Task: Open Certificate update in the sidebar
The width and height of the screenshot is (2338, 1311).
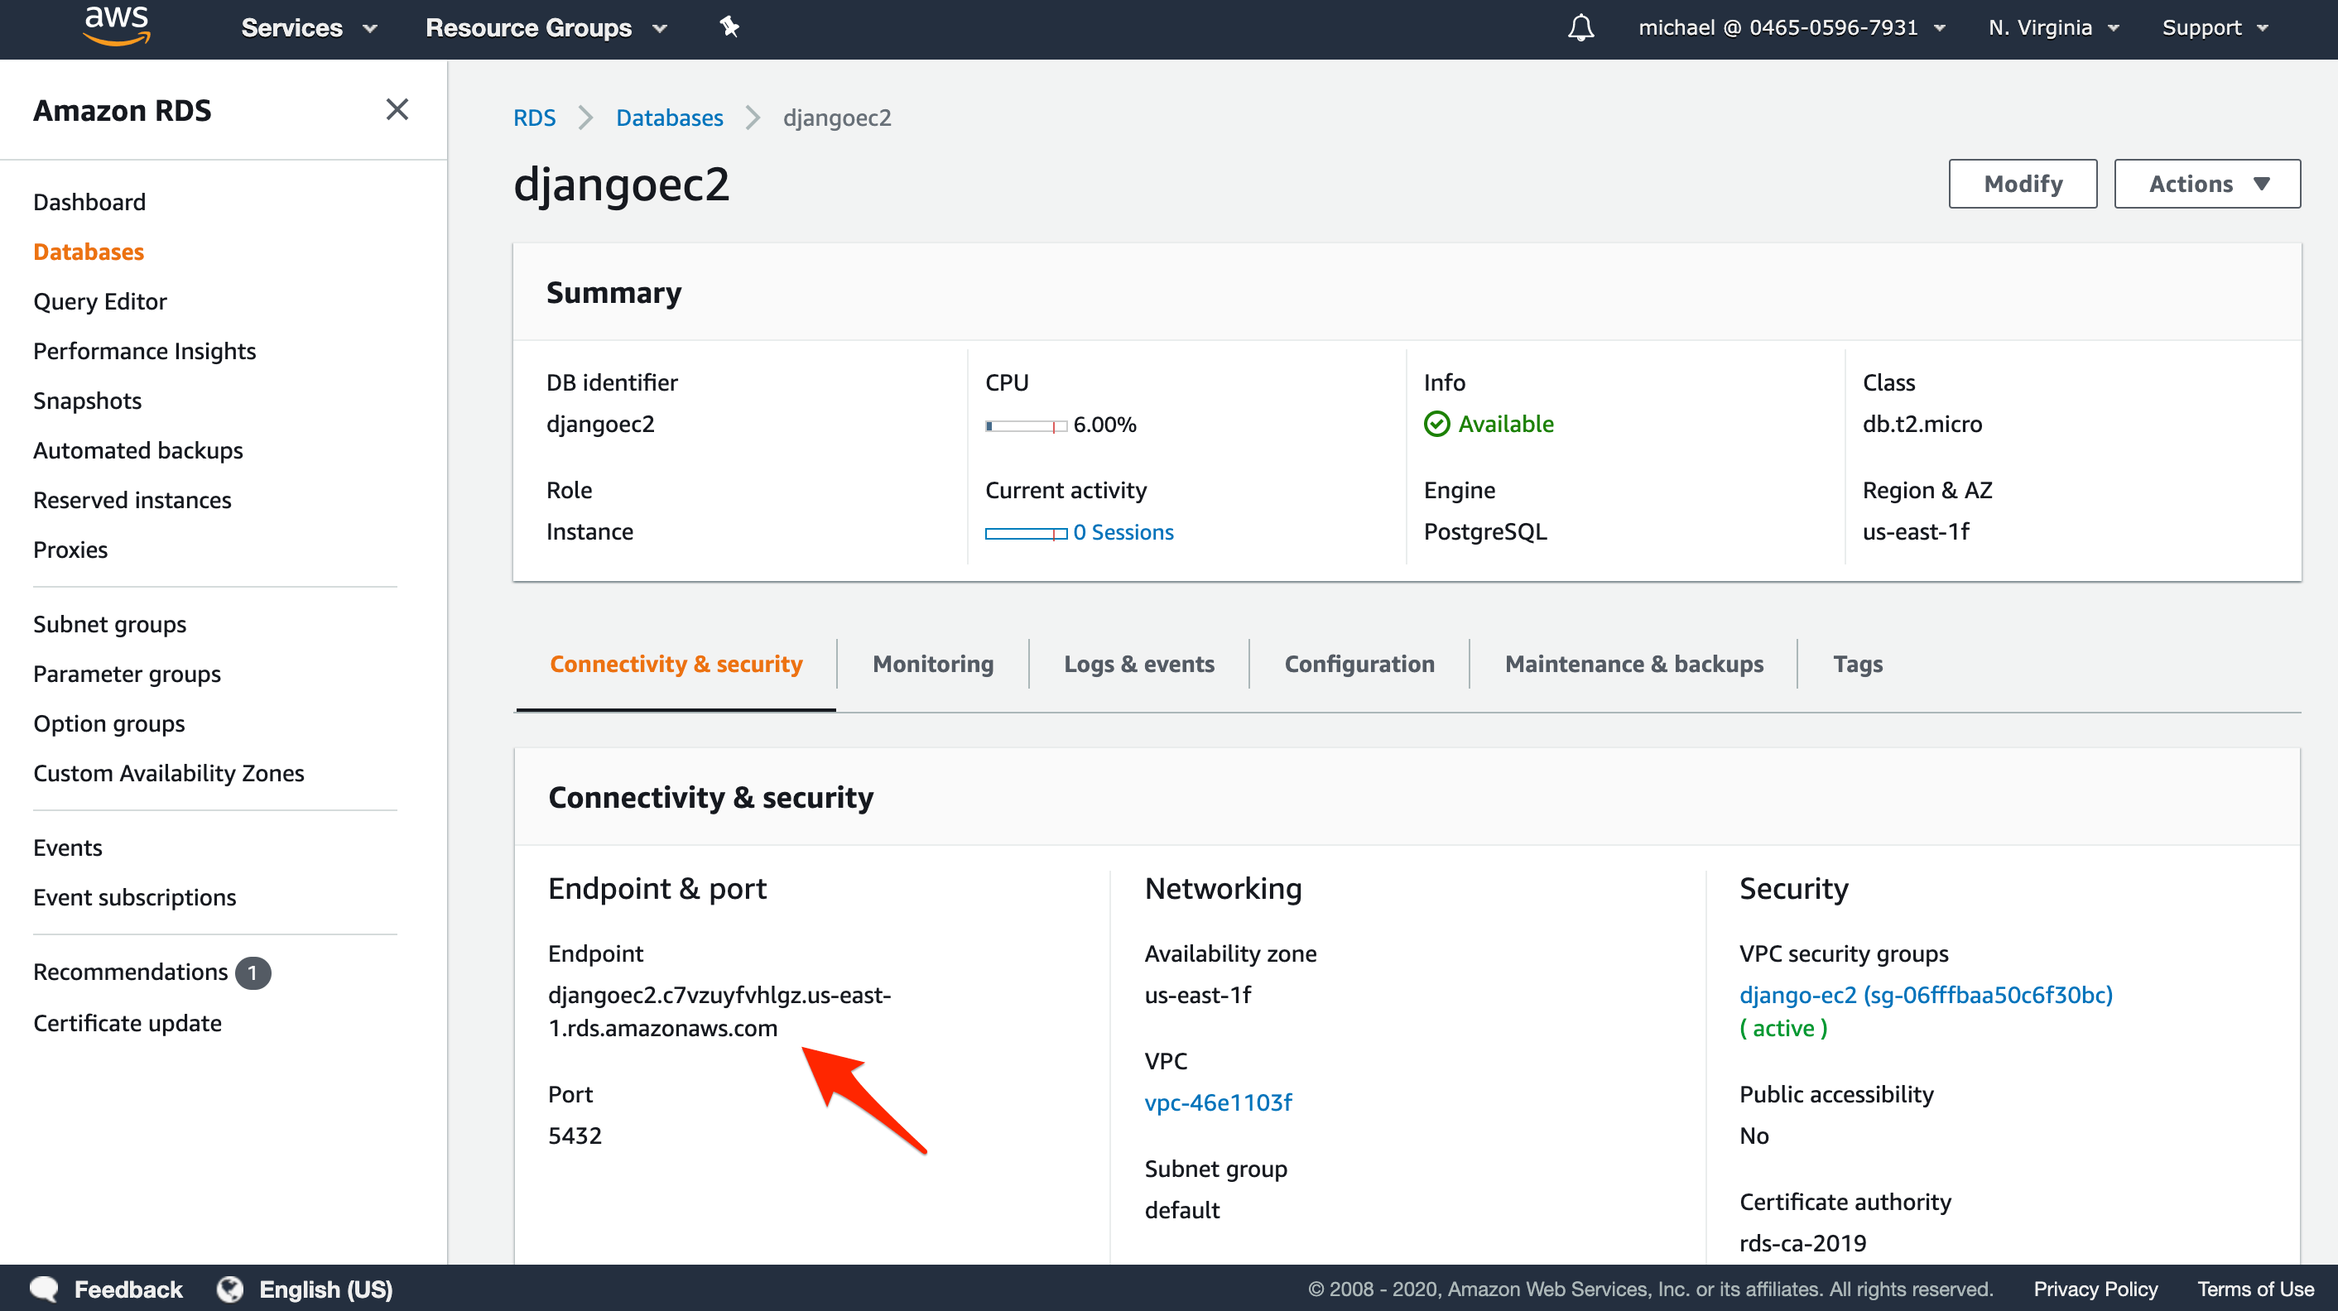Action: pos(127,1024)
